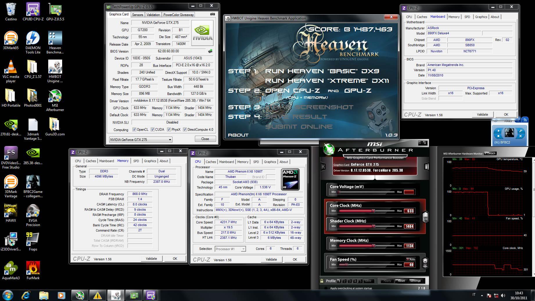
Task: Toggle the OpenCL checkbox in GPU-Z
Action: (x=134, y=130)
